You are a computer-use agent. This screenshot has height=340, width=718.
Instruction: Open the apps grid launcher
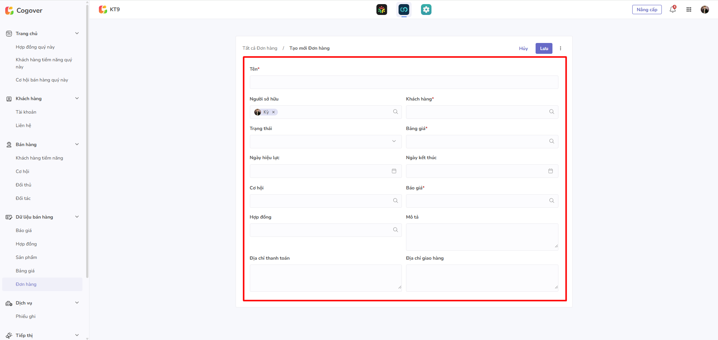pyautogui.click(x=689, y=10)
